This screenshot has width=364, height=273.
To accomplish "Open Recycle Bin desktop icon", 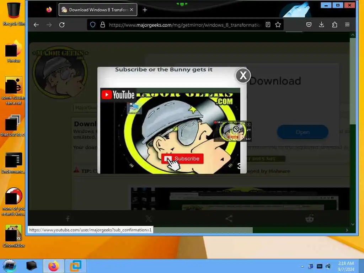I will click(x=14, y=13).
